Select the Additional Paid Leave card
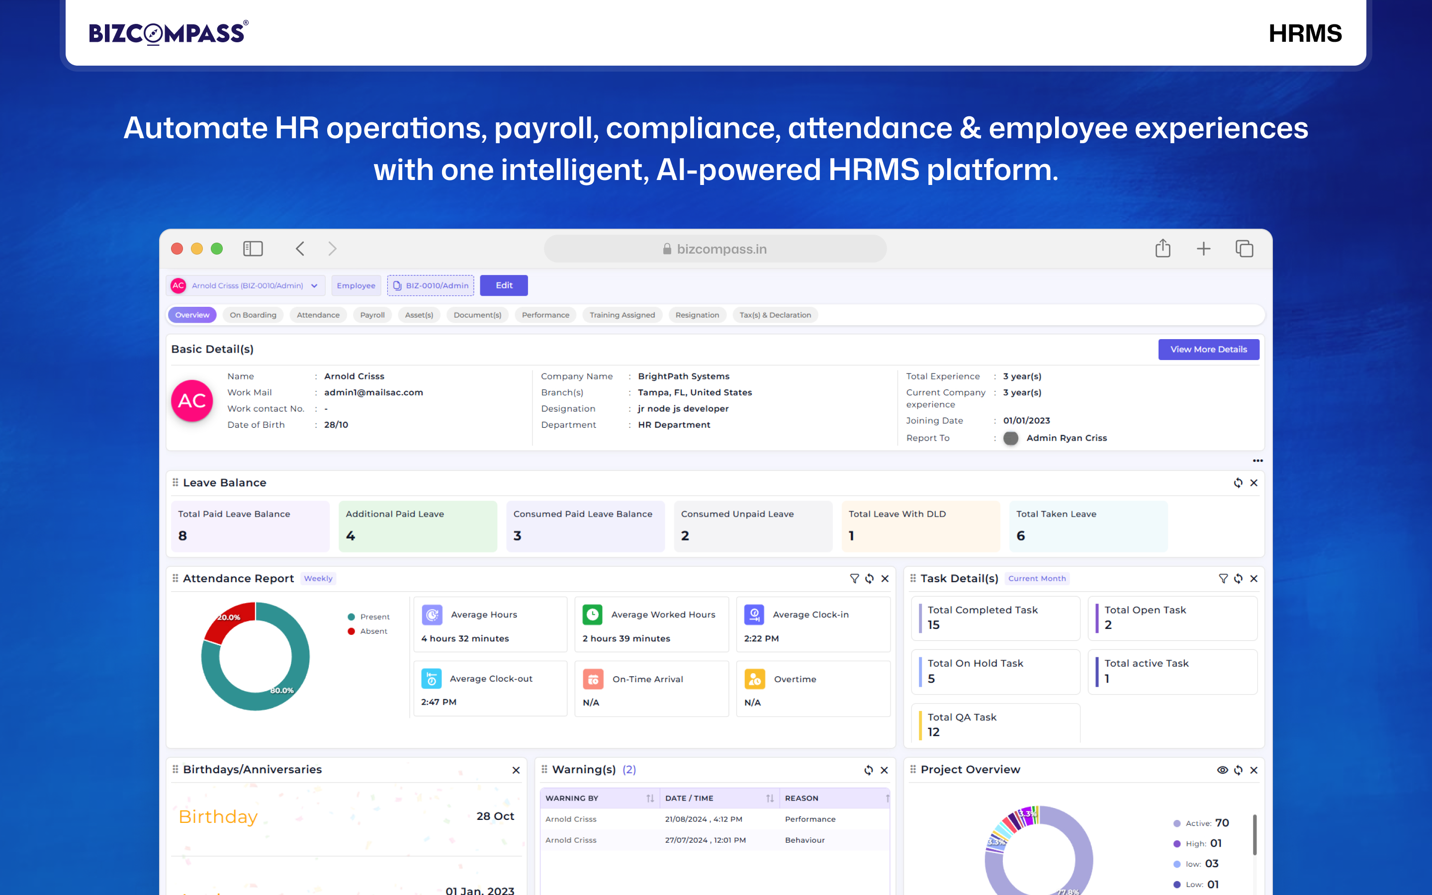Screen dimensions: 1432x895 418,526
